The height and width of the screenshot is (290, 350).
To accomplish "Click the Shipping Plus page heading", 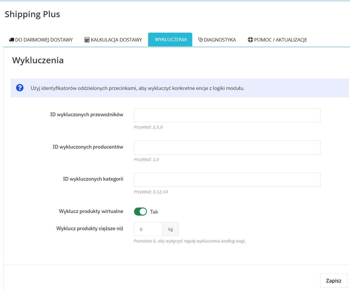I will pos(32,14).
